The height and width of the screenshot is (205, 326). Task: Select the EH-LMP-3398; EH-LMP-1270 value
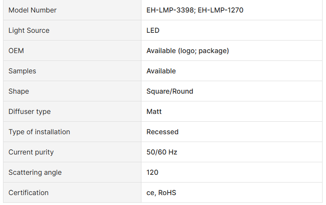pyautogui.click(x=195, y=10)
